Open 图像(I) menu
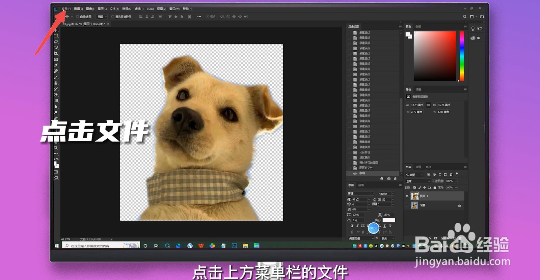This screenshot has height=280, width=540. click(x=90, y=9)
